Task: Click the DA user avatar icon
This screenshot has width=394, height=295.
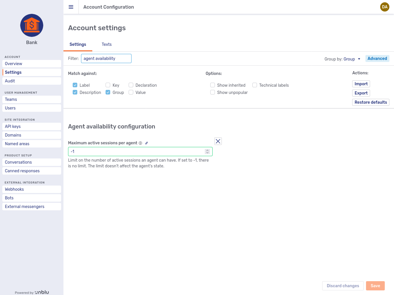Action: pyautogui.click(x=384, y=7)
